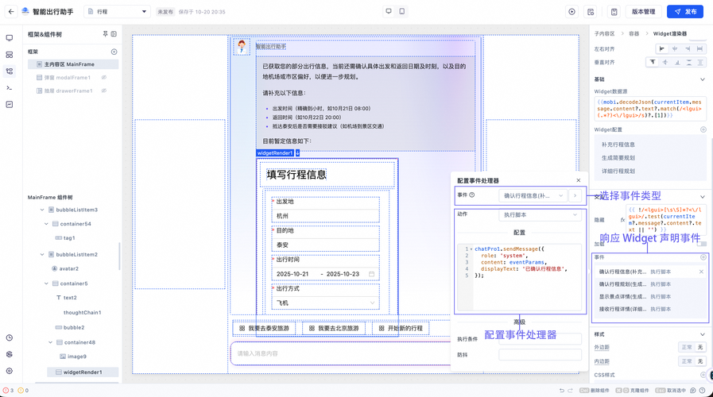The width and height of the screenshot is (713, 397).
Task: Open the calendar icon in 出行时间 field
Action: click(x=371, y=274)
